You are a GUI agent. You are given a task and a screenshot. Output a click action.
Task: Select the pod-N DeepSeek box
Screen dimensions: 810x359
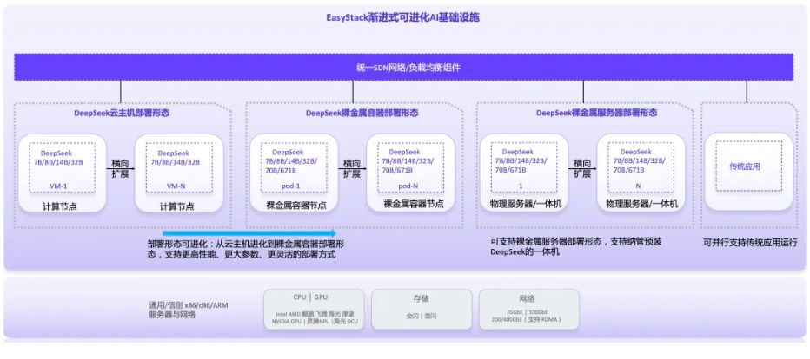pos(411,168)
